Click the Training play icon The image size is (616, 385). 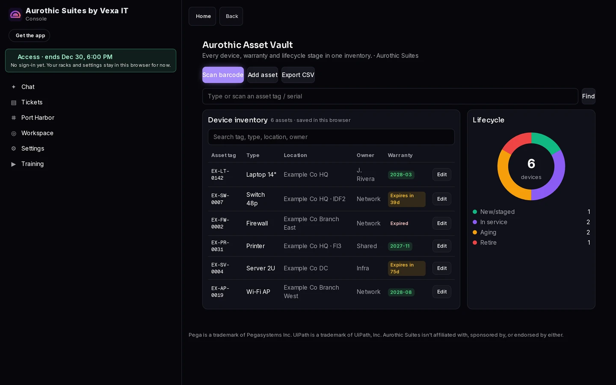[14, 164]
